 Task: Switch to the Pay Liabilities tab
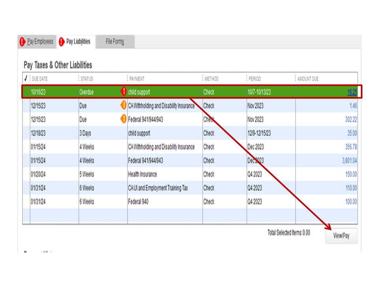click(76, 41)
